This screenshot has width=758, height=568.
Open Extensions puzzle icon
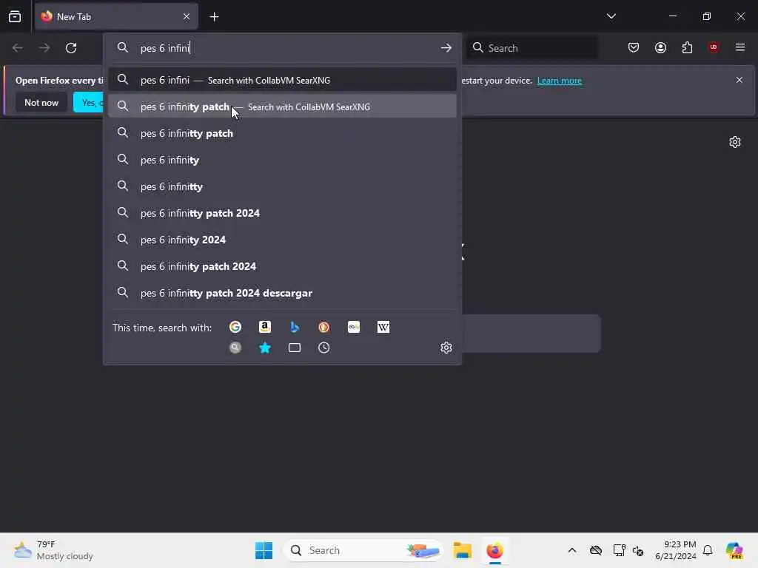pyautogui.click(x=687, y=47)
